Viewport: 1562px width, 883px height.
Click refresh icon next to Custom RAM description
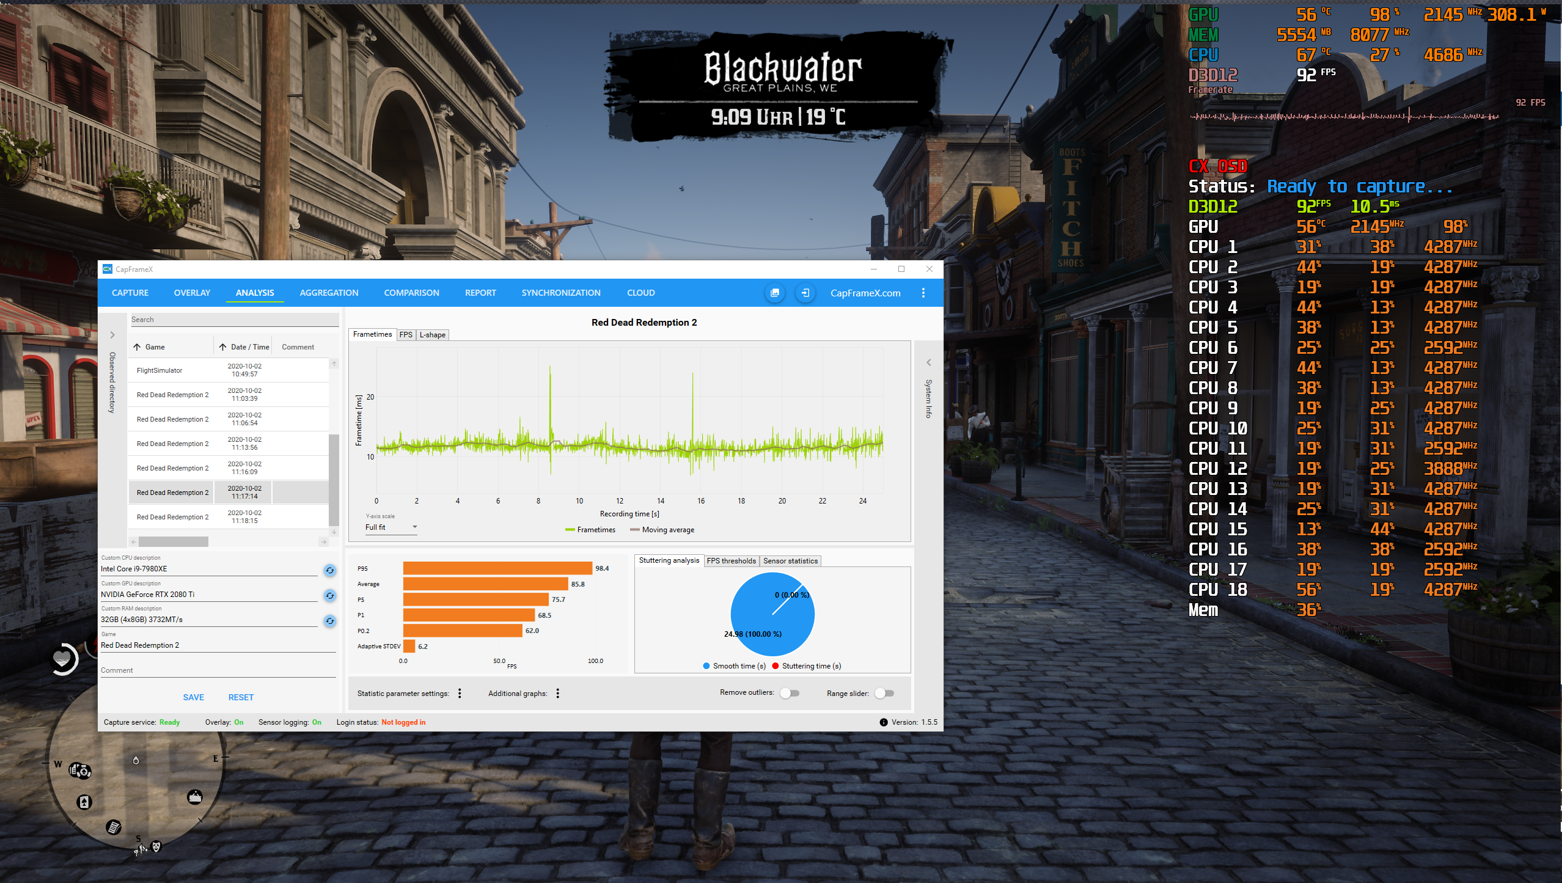330,621
